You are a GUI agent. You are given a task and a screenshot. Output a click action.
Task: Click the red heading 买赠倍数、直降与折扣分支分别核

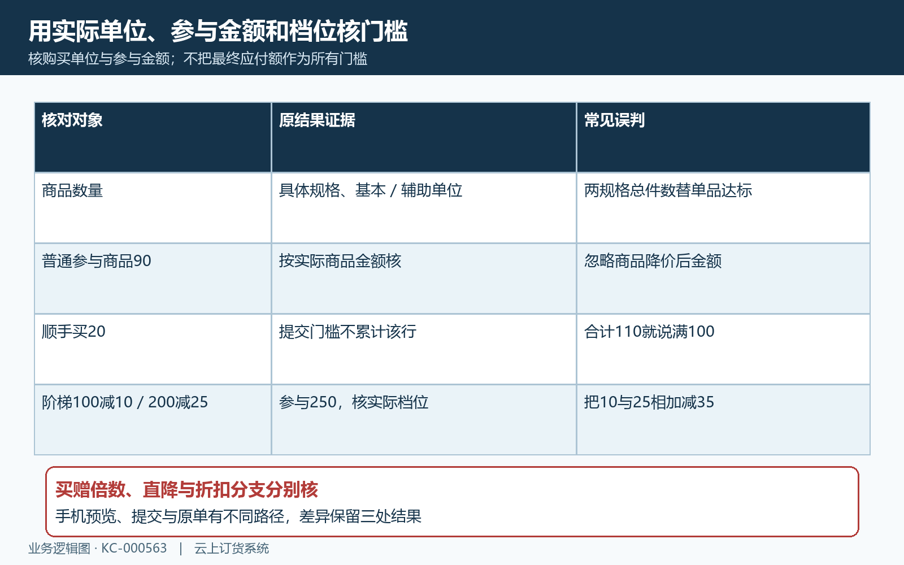[x=187, y=489]
